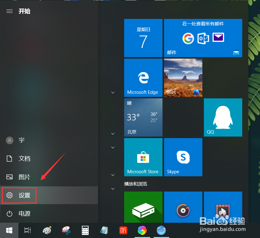Click the pictures landscape icon
This screenshot has height=238, width=260.
click(10, 177)
